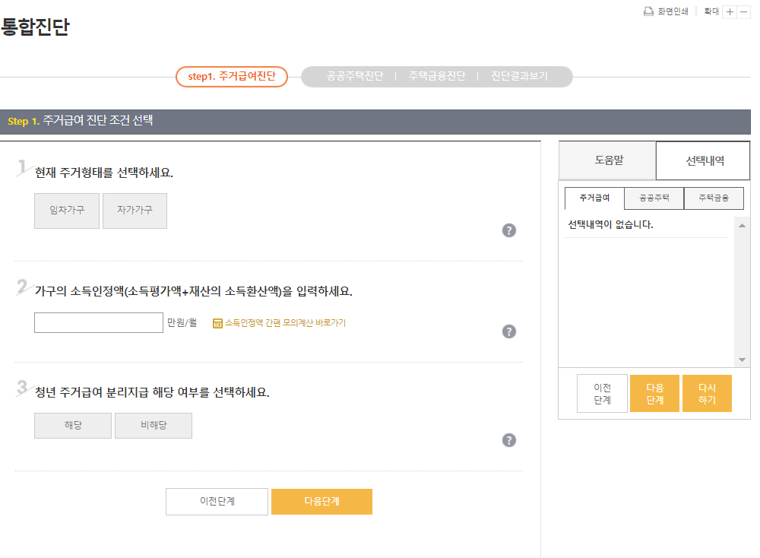Click the bottom 이전단계 button
The image size is (760, 558).
tap(217, 501)
